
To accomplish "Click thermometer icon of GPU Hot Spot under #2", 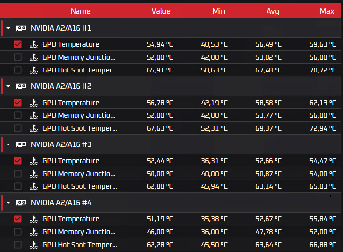I will (34, 128).
